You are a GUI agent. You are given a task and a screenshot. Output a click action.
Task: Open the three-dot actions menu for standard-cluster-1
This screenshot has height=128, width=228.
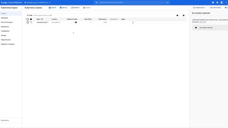(x=133, y=22)
